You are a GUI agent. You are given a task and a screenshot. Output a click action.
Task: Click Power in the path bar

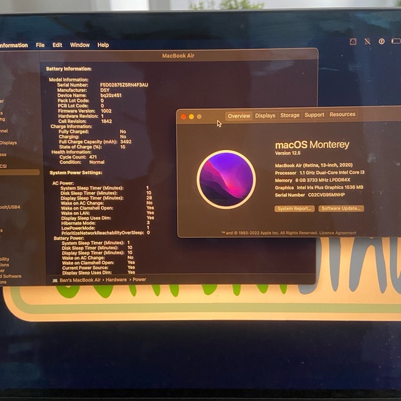click(140, 279)
